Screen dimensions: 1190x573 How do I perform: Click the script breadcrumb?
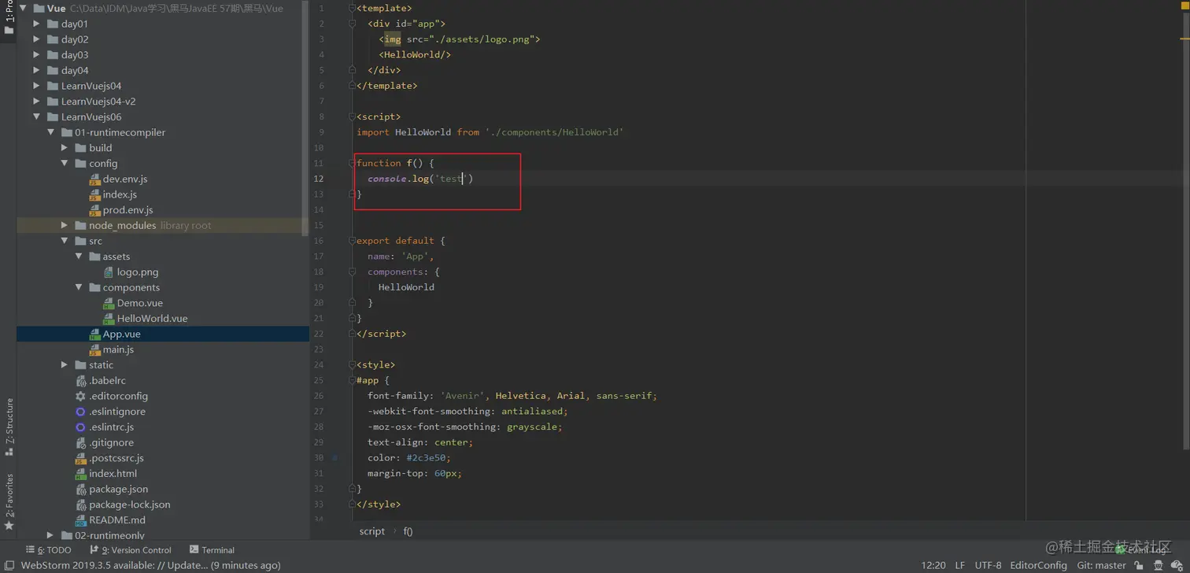point(372,531)
